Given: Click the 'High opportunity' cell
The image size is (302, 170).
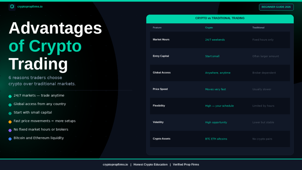Looking at the screenshot, I should 216,122.
